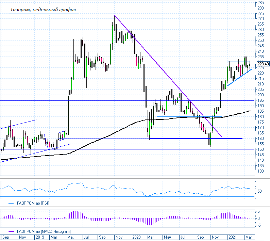Image resolution: width=270 pixels, height=241 pixels.
Task: Click the price axis label 270
Action: click(260, 19)
